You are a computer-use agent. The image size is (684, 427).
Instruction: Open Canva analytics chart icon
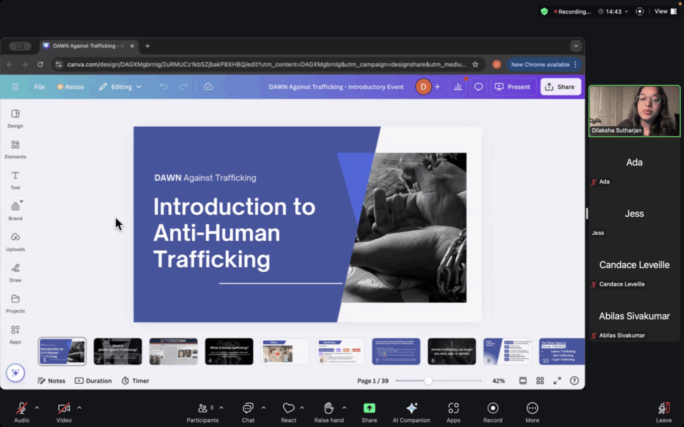[458, 87]
